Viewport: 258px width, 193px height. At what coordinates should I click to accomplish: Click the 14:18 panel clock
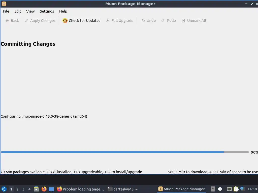pos(252,189)
